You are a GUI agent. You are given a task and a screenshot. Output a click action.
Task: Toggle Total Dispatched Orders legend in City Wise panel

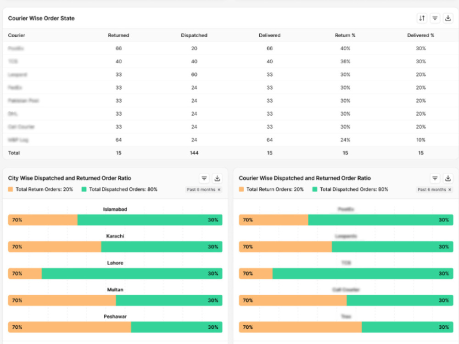pos(119,189)
